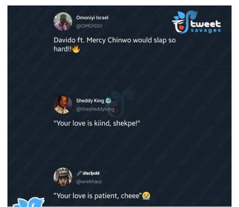
Task: Select the "Your love is patient, cheee" reply
Action: tap(102, 196)
